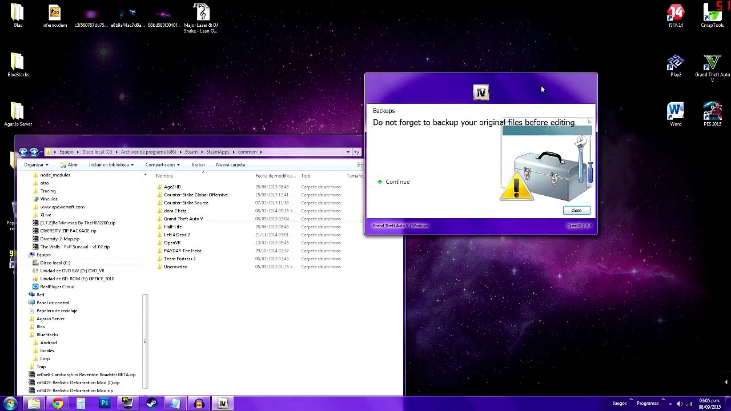Select Disco local (C:) in the navigation tree
Screen dimensions: 731x411
point(55,263)
